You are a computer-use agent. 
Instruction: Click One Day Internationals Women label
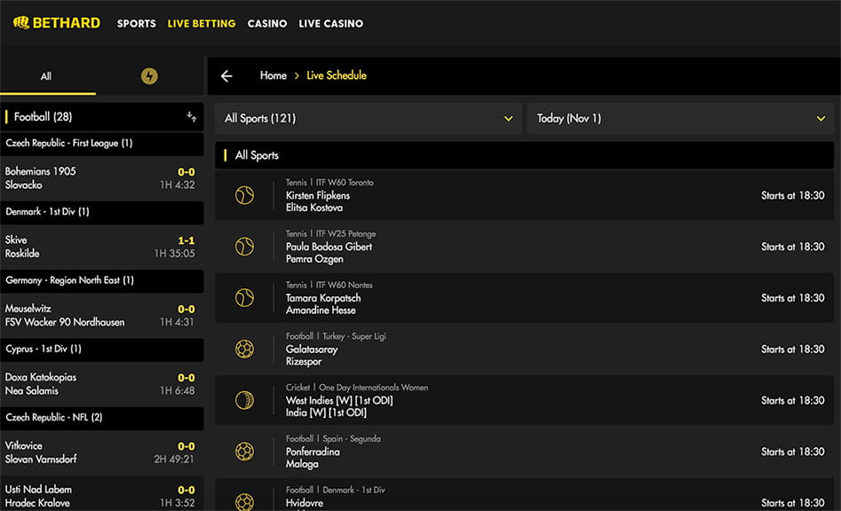pos(373,388)
